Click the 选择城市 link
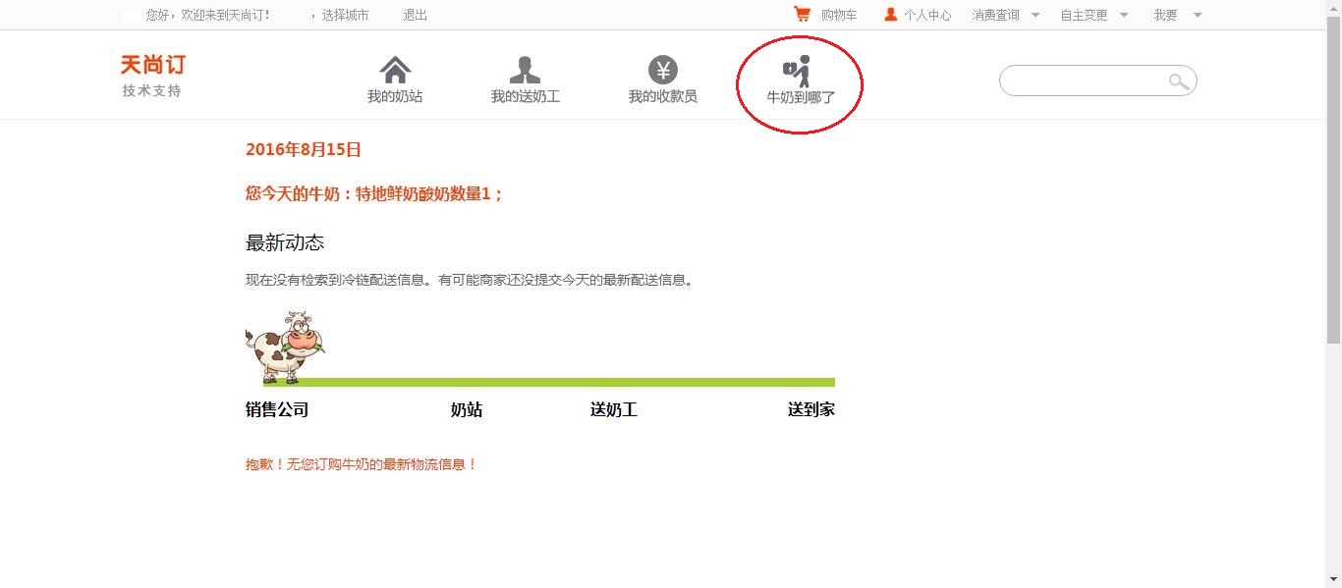The width and height of the screenshot is (1342, 588). 345,15
